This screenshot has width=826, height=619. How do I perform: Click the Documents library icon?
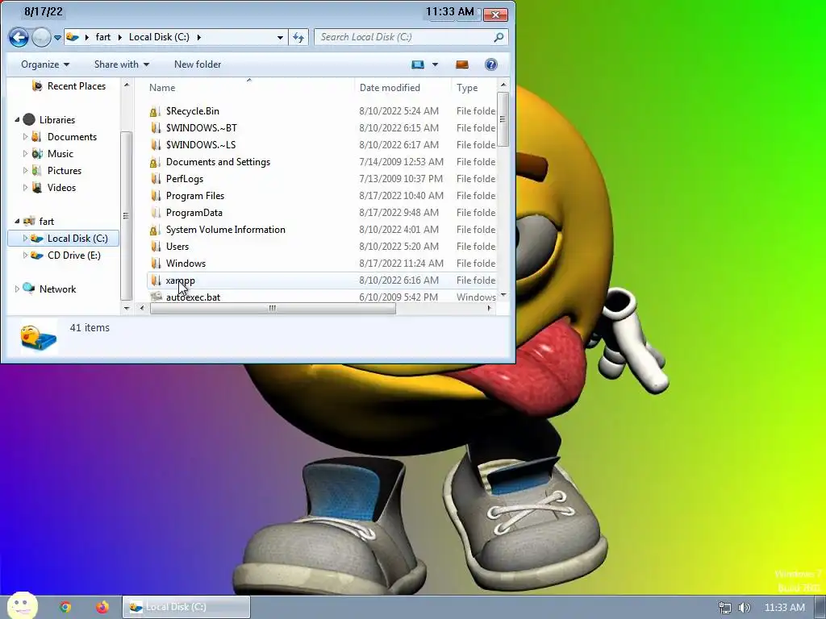click(37, 137)
